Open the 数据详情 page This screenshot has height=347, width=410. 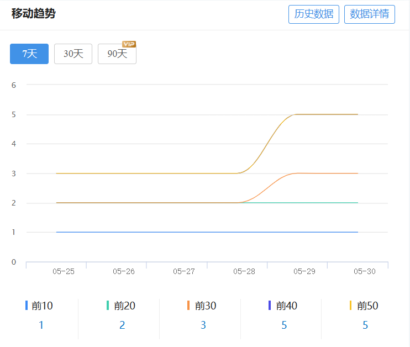[x=369, y=14]
